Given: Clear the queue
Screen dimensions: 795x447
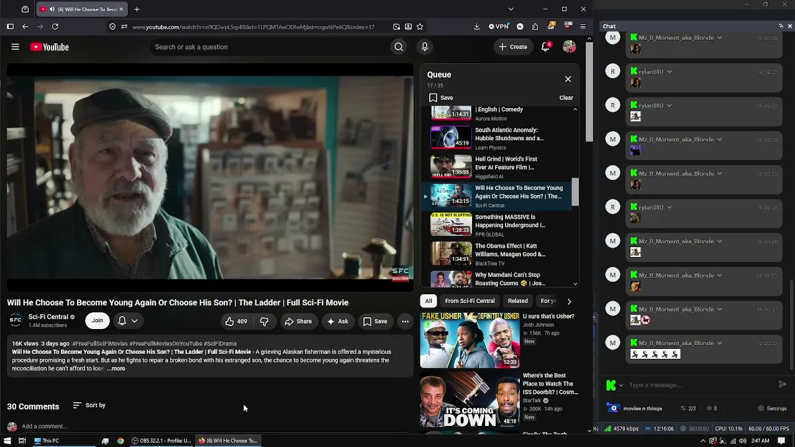Looking at the screenshot, I should click(566, 97).
